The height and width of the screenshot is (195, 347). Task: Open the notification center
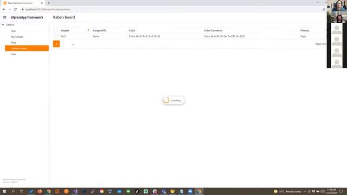coord(341,191)
